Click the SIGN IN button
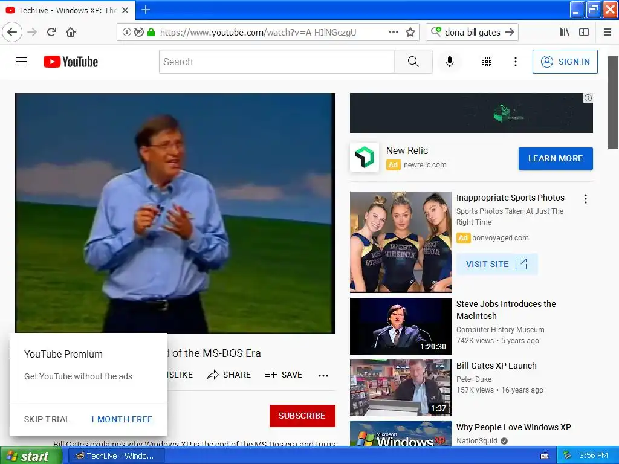The image size is (619, 464). tap(565, 62)
